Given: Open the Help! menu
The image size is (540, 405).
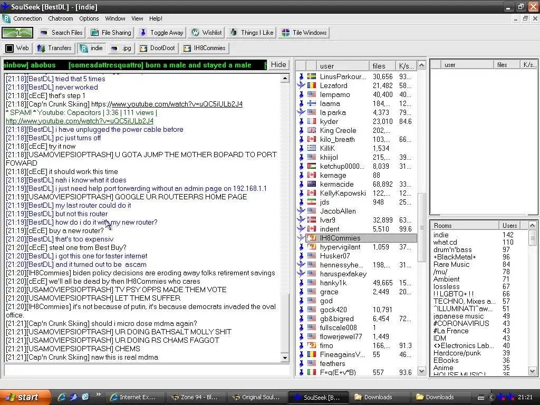Looking at the screenshot, I should click(156, 18).
